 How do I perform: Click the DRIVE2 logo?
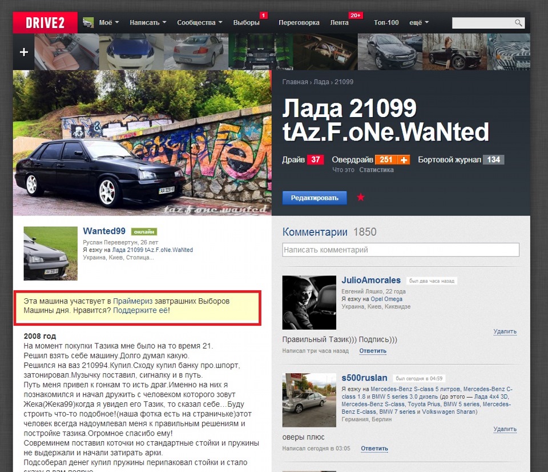(x=45, y=23)
